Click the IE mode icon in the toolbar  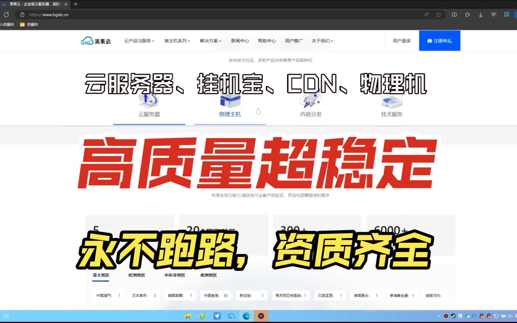[x=507, y=15]
